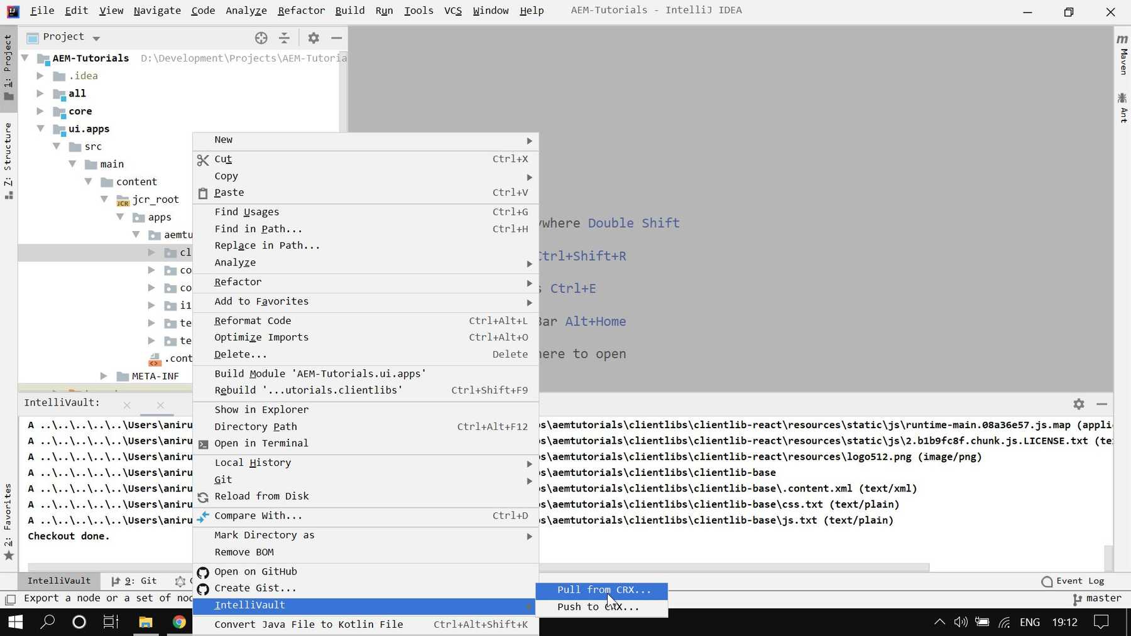Select the crosshair Locate Opened File icon
The height and width of the screenshot is (636, 1131).
(261, 38)
